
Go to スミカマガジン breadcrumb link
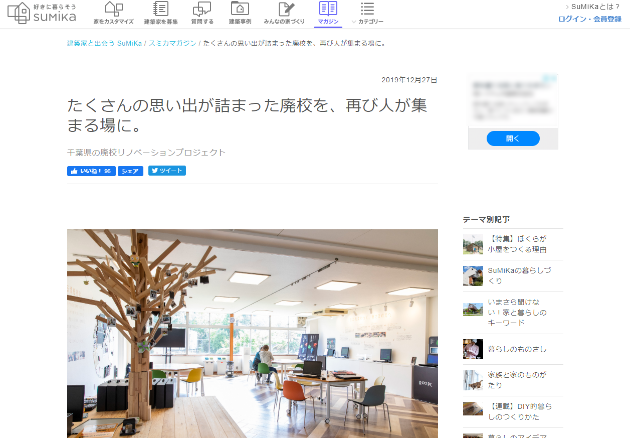pyautogui.click(x=172, y=43)
